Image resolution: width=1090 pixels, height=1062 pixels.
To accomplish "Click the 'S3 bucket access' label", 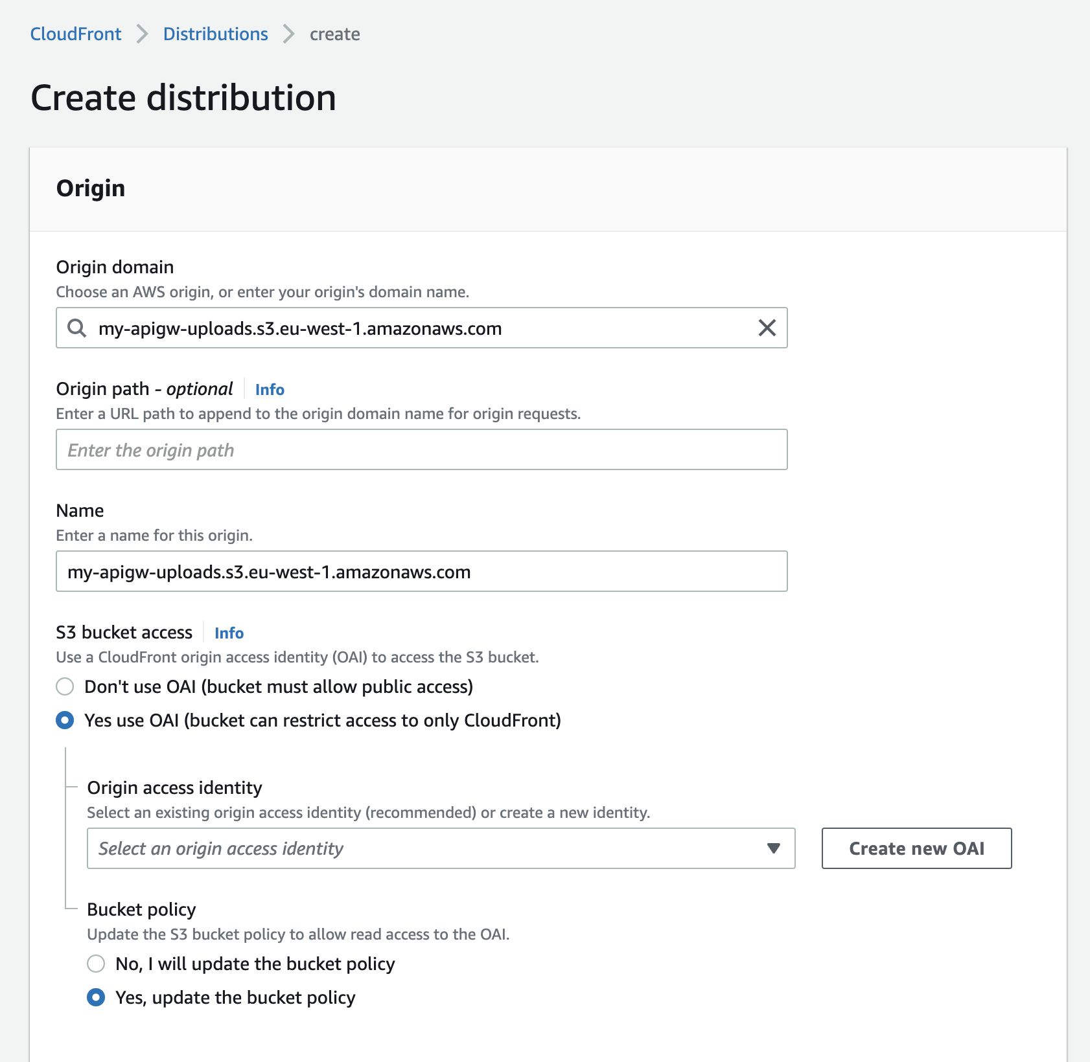I will click(x=124, y=632).
